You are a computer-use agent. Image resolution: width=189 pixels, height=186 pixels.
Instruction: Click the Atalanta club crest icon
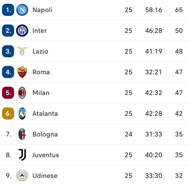pos(22,113)
